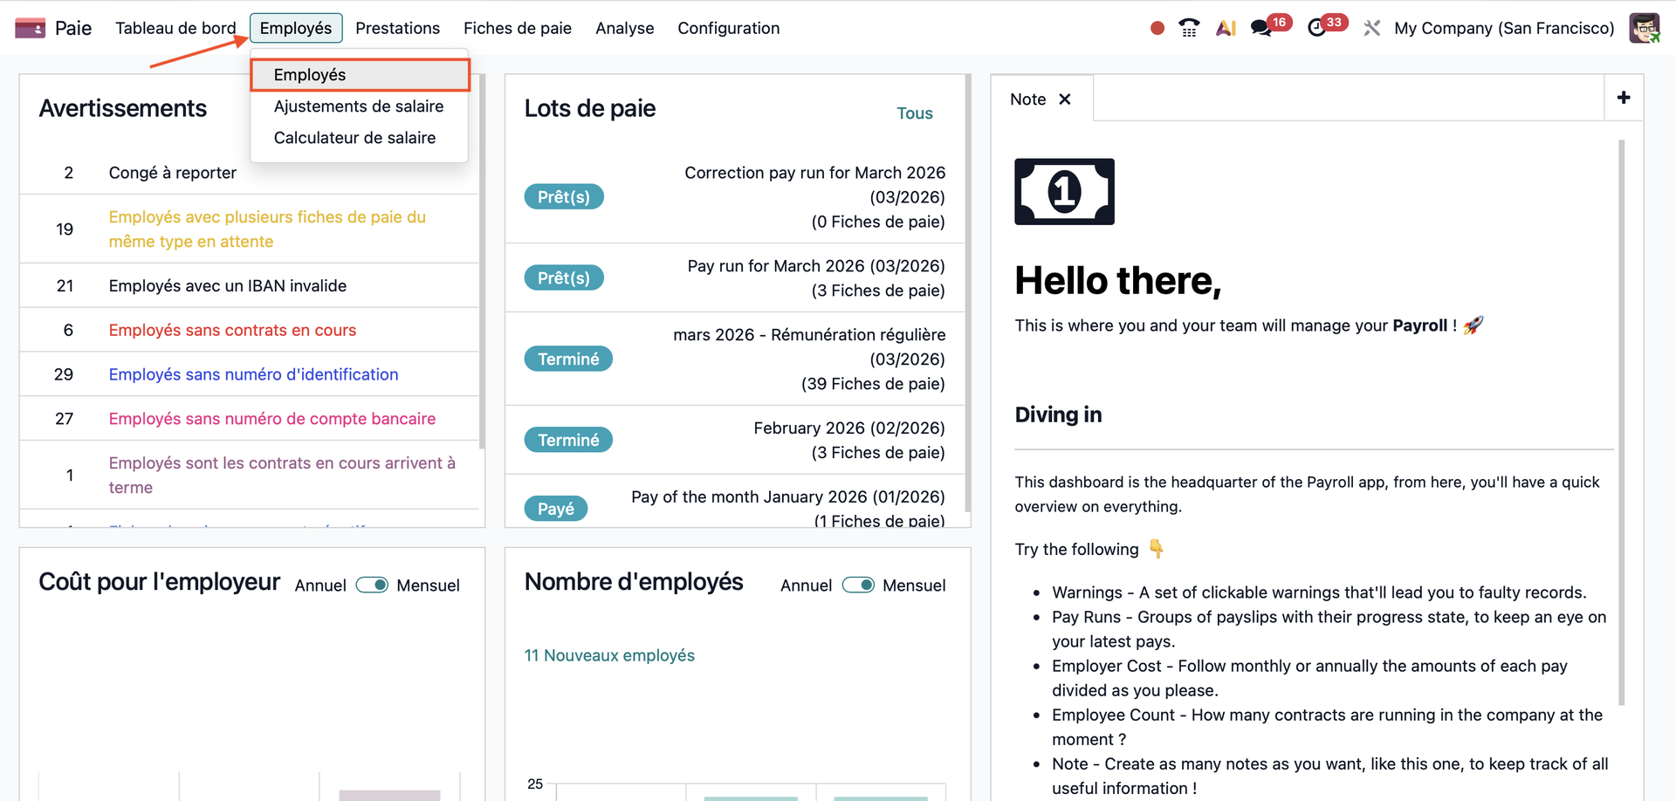Viewport: 1676px width, 801px height.
Task: Select Ajustements de salaire from dropdown
Action: 358,106
